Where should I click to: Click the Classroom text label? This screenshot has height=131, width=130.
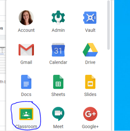(26, 126)
